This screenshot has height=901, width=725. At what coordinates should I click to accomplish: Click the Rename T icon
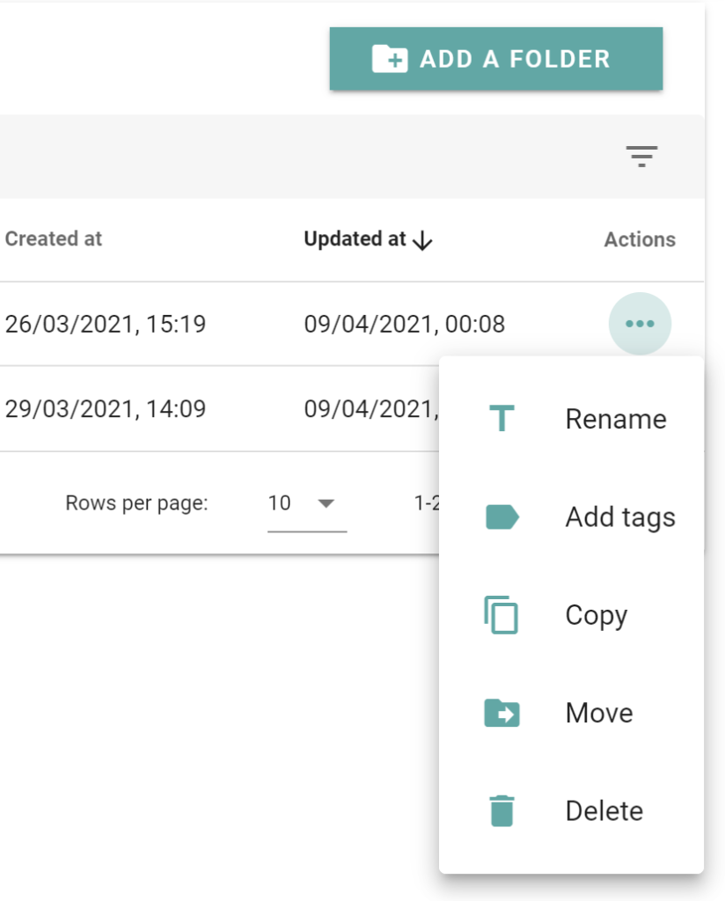(502, 418)
